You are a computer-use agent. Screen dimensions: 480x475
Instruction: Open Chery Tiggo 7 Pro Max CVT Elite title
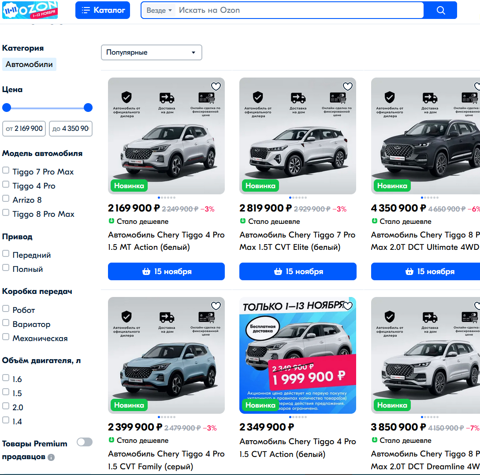(297, 241)
